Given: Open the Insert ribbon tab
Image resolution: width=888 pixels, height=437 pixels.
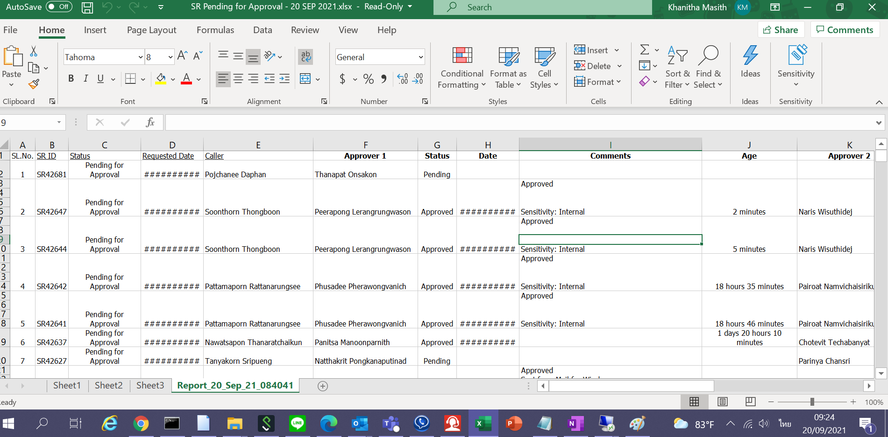Looking at the screenshot, I should [95, 30].
